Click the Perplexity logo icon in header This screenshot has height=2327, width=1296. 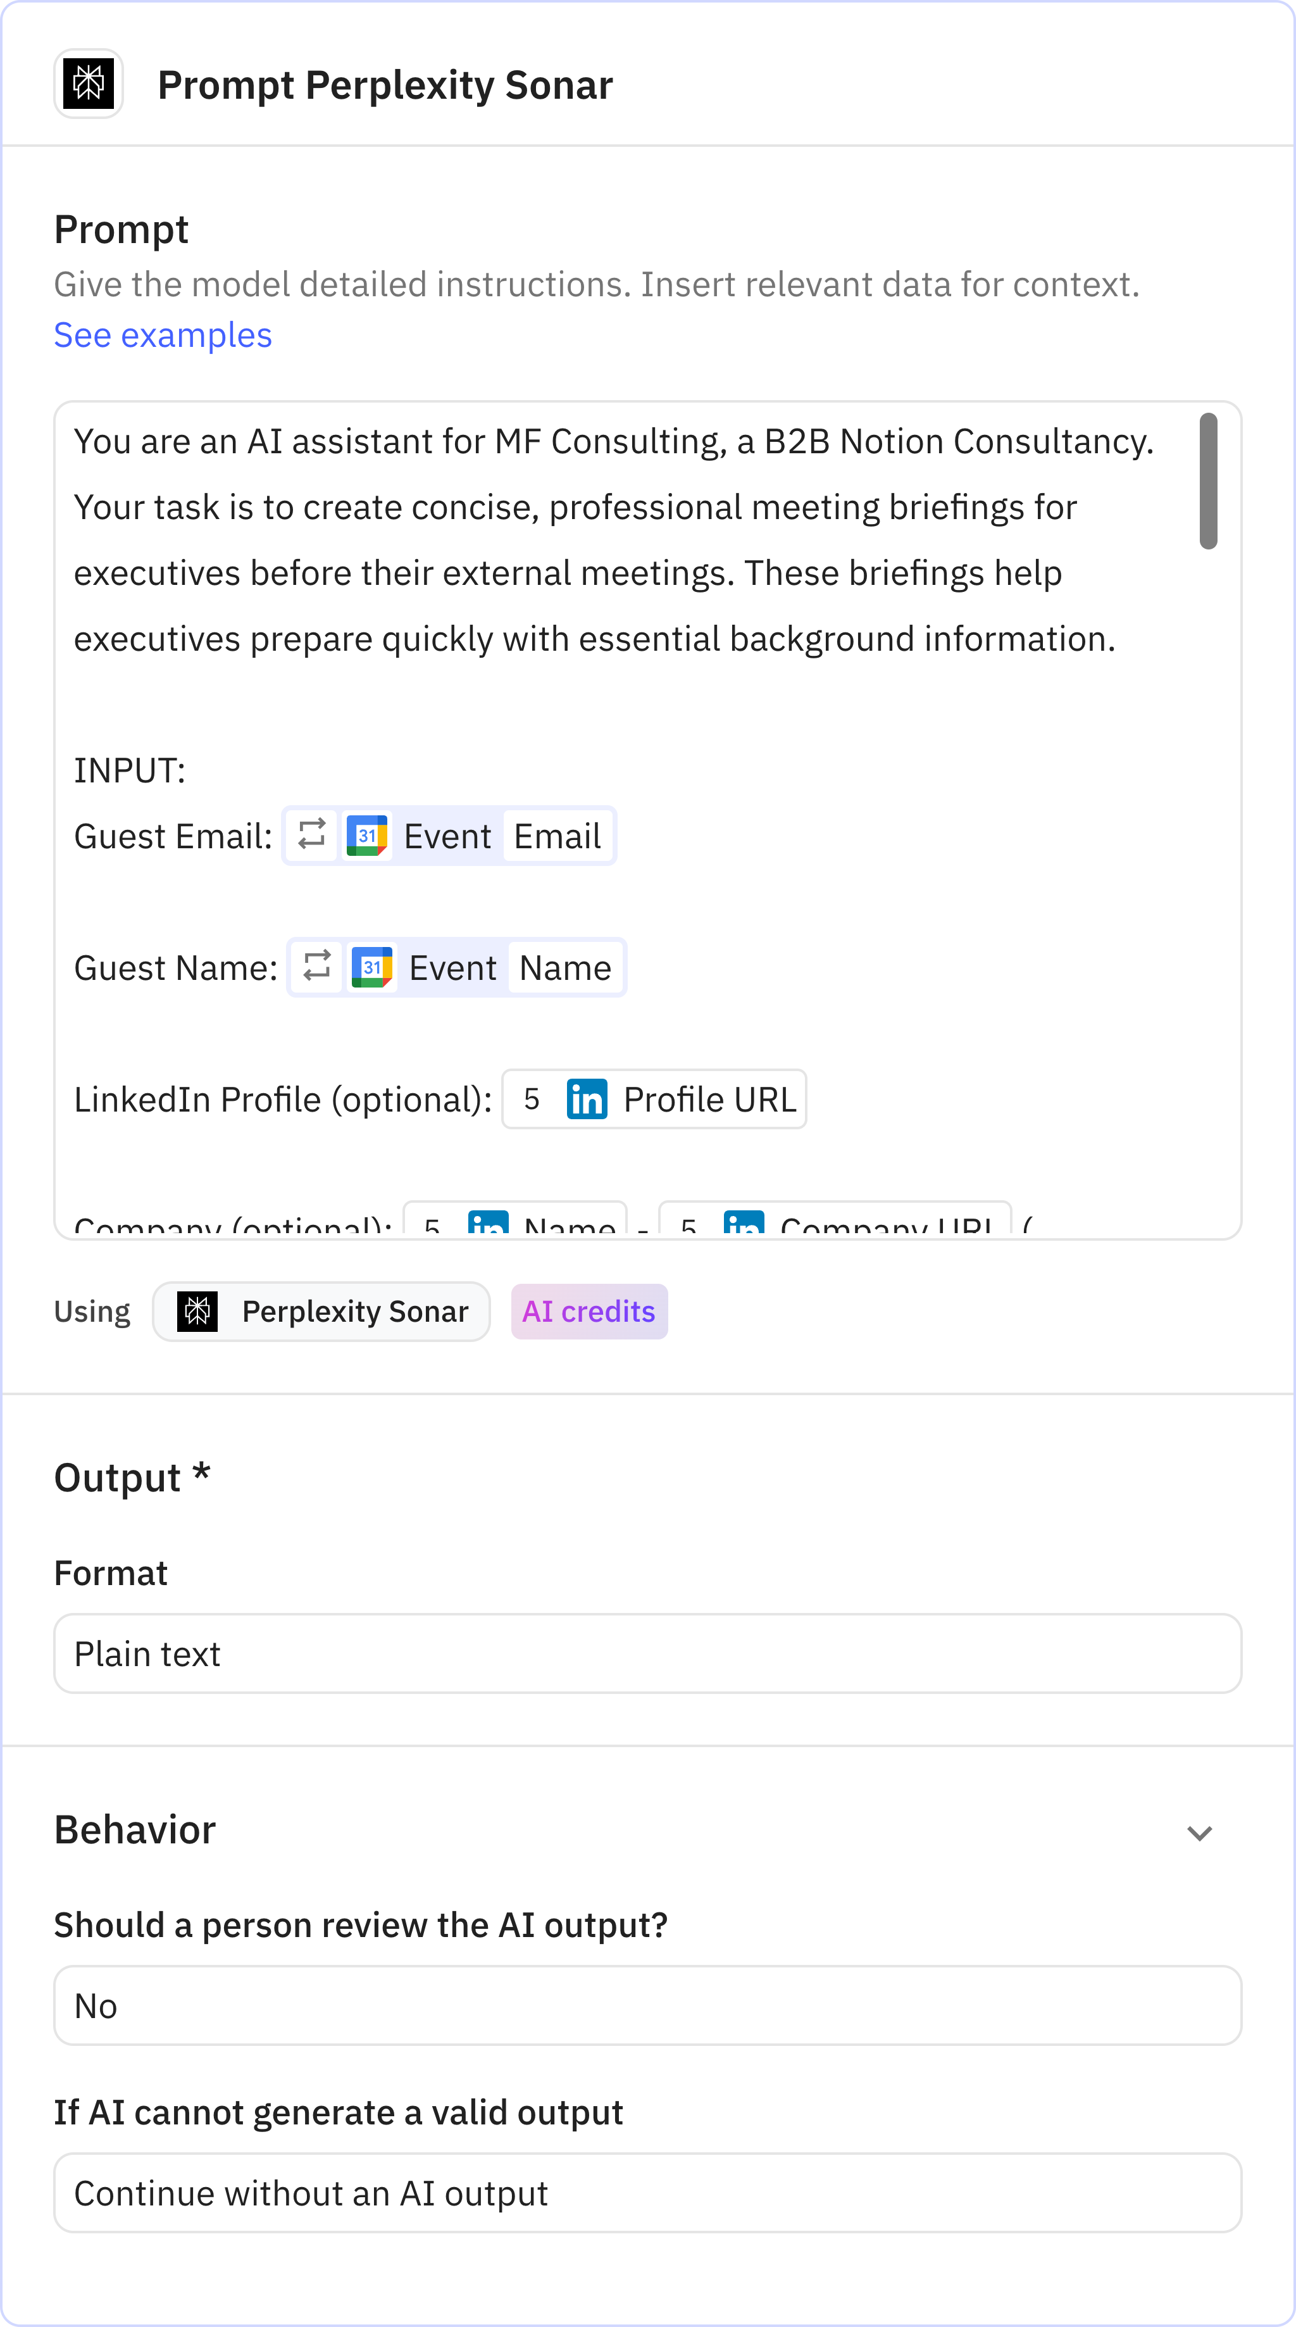click(x=89, y=84)
